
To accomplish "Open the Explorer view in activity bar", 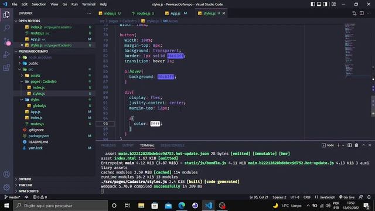I will pyautogui.click(x=6, y=15).
